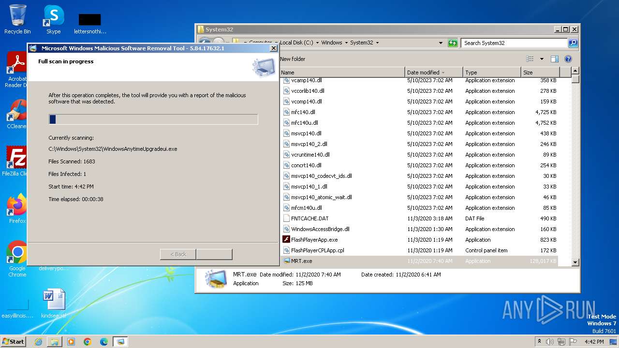Sort files by Date modified column
Image resolution: width=619 pixels, height=348 pixels.
point(434,72)
